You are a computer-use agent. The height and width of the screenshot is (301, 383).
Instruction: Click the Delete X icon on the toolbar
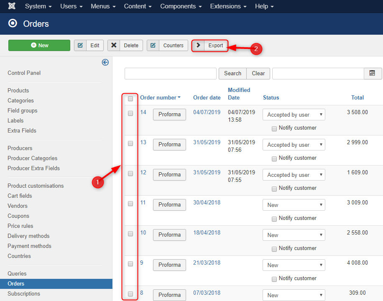(114, 45)
